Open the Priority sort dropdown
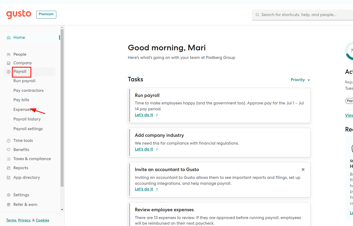This screenshot has width=353, height=226. point(300,80)
